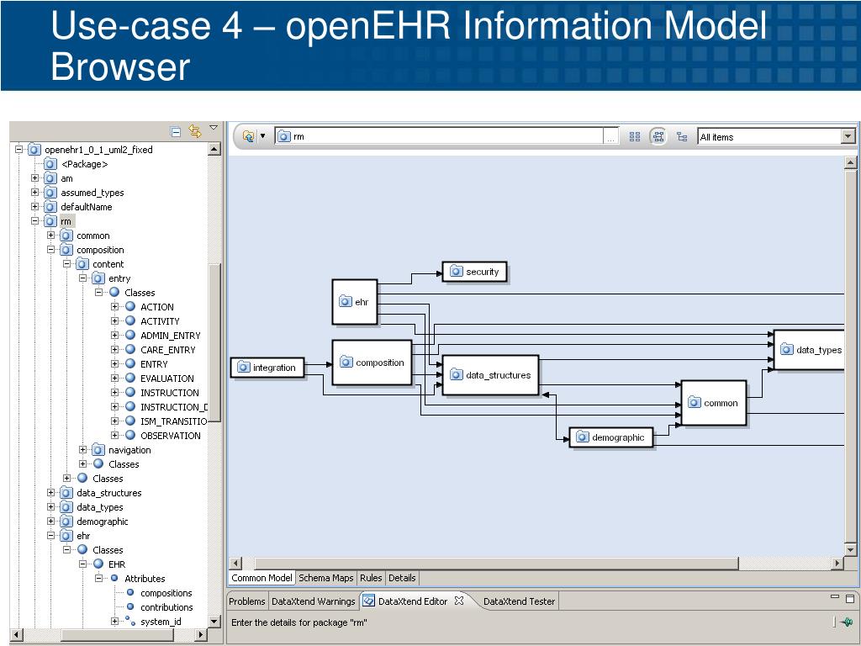Click the entry package icon in tree
Screen dimensions: 861x646
tap(98, 278)
